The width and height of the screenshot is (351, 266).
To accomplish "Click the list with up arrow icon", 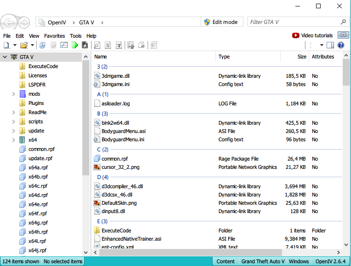I will click(x=131, y=45).
